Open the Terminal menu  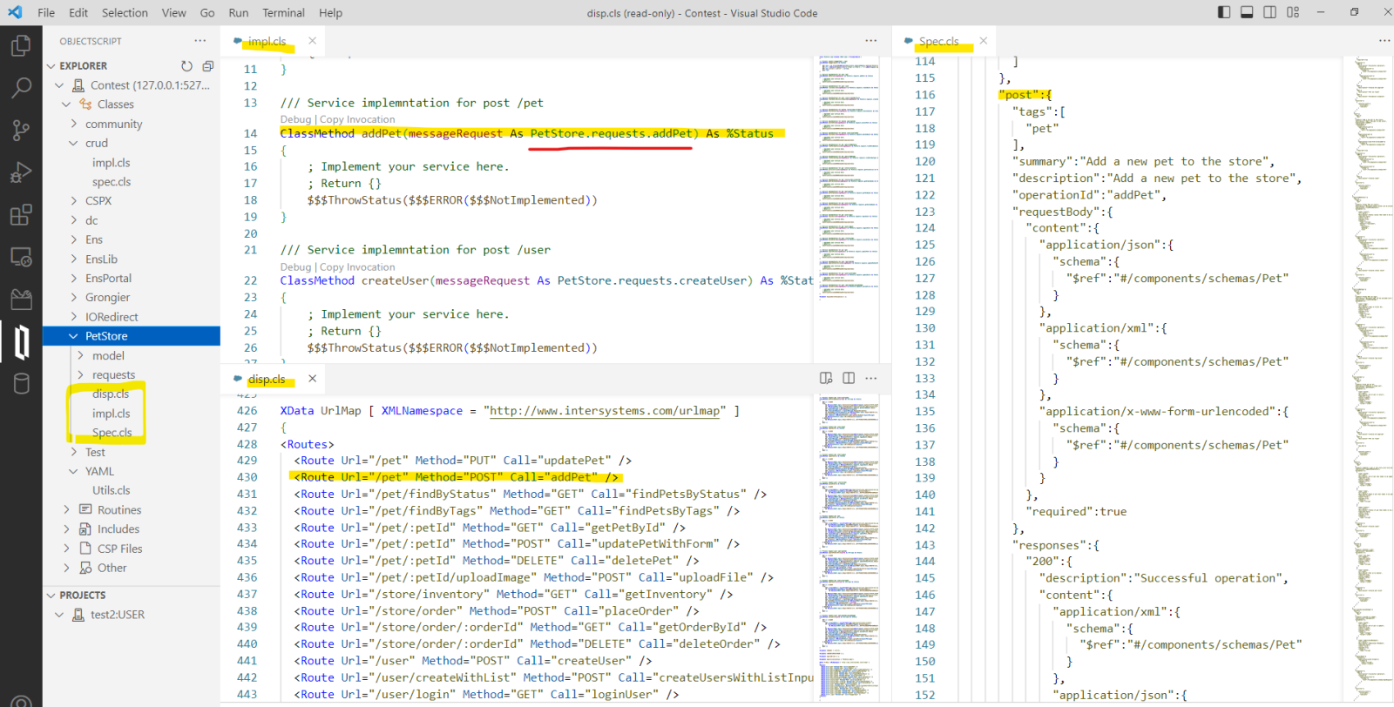283,13
